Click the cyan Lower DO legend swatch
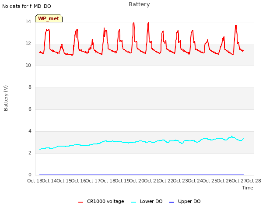The height and width of the screenshot is (210, 280). 134,202
